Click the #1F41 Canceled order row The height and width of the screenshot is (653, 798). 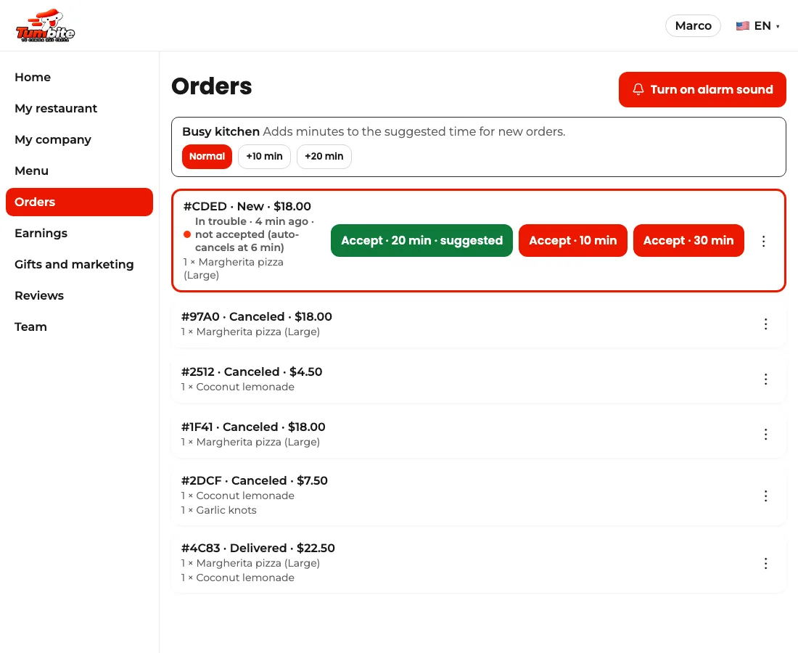click(478, 434)
